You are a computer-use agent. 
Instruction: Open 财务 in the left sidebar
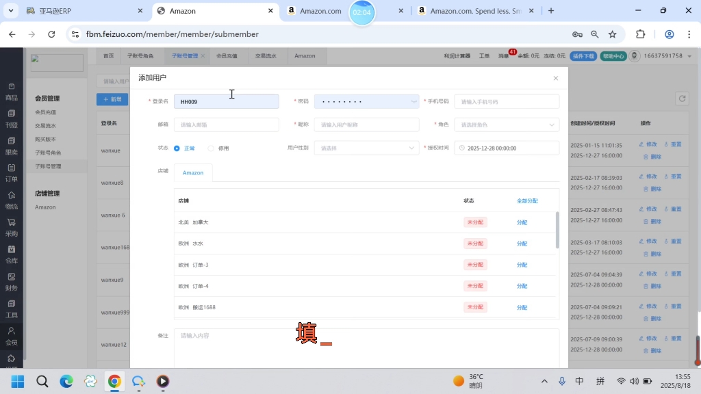pyautogui.click(x=12, y=283)
